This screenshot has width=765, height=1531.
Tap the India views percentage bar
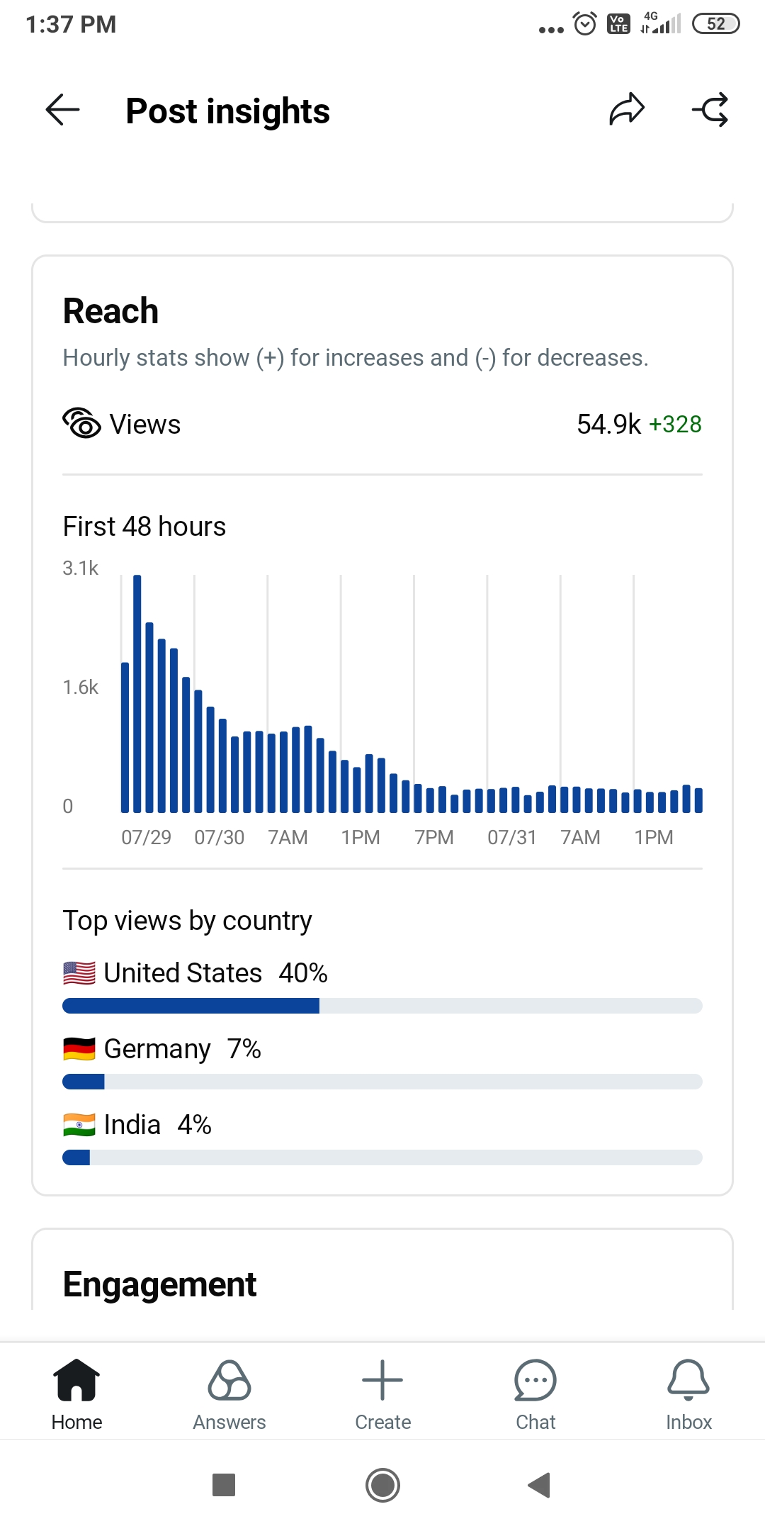pyautogui.click(x=382, y=1157)
